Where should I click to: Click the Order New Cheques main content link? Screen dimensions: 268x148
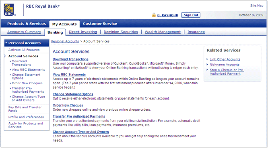click(x=68, y=105)
